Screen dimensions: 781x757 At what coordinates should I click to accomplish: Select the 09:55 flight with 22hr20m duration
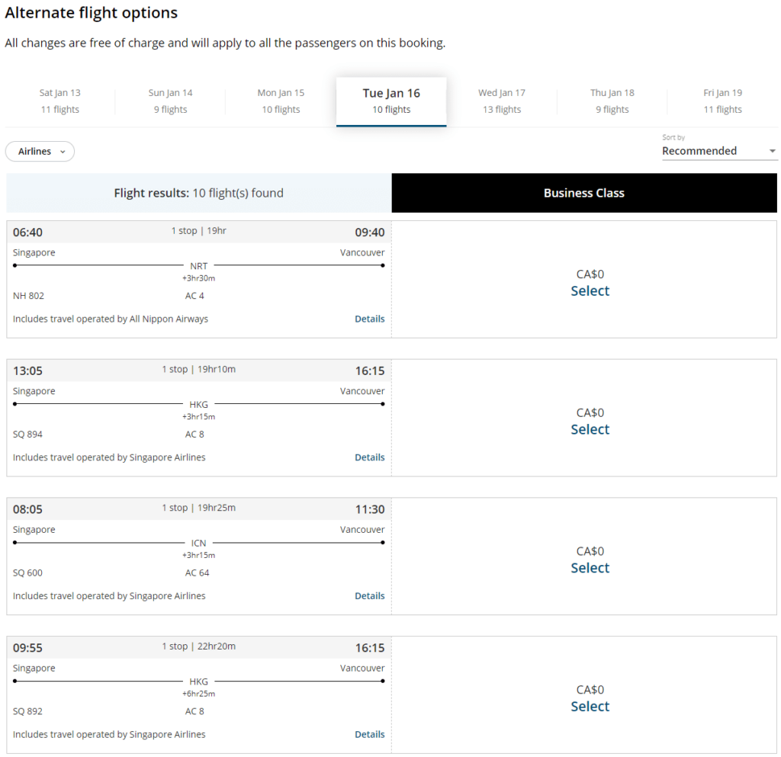click(590, 706)
